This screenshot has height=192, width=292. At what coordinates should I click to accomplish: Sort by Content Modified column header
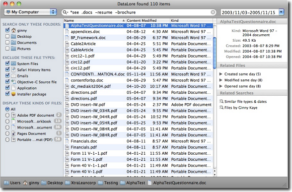(148, 20)
